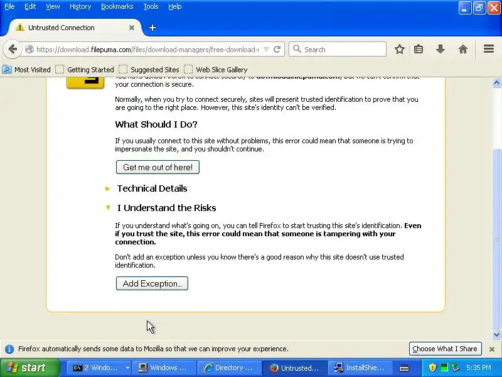Open the Help menu
This screenshot has width=502, height=377.
[175, 6]
